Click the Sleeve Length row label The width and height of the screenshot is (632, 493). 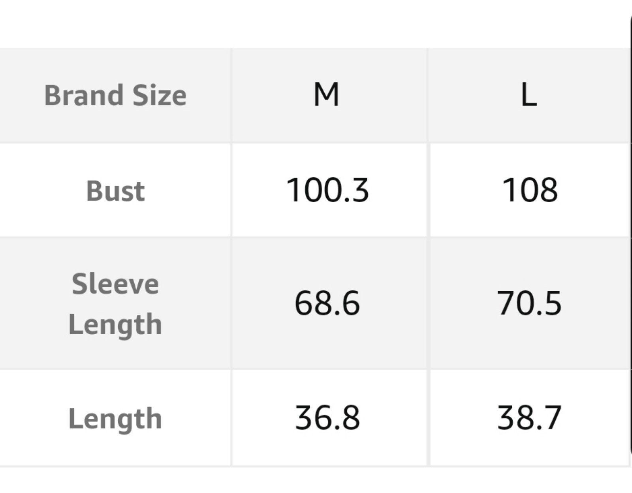(x=115, y=303)
